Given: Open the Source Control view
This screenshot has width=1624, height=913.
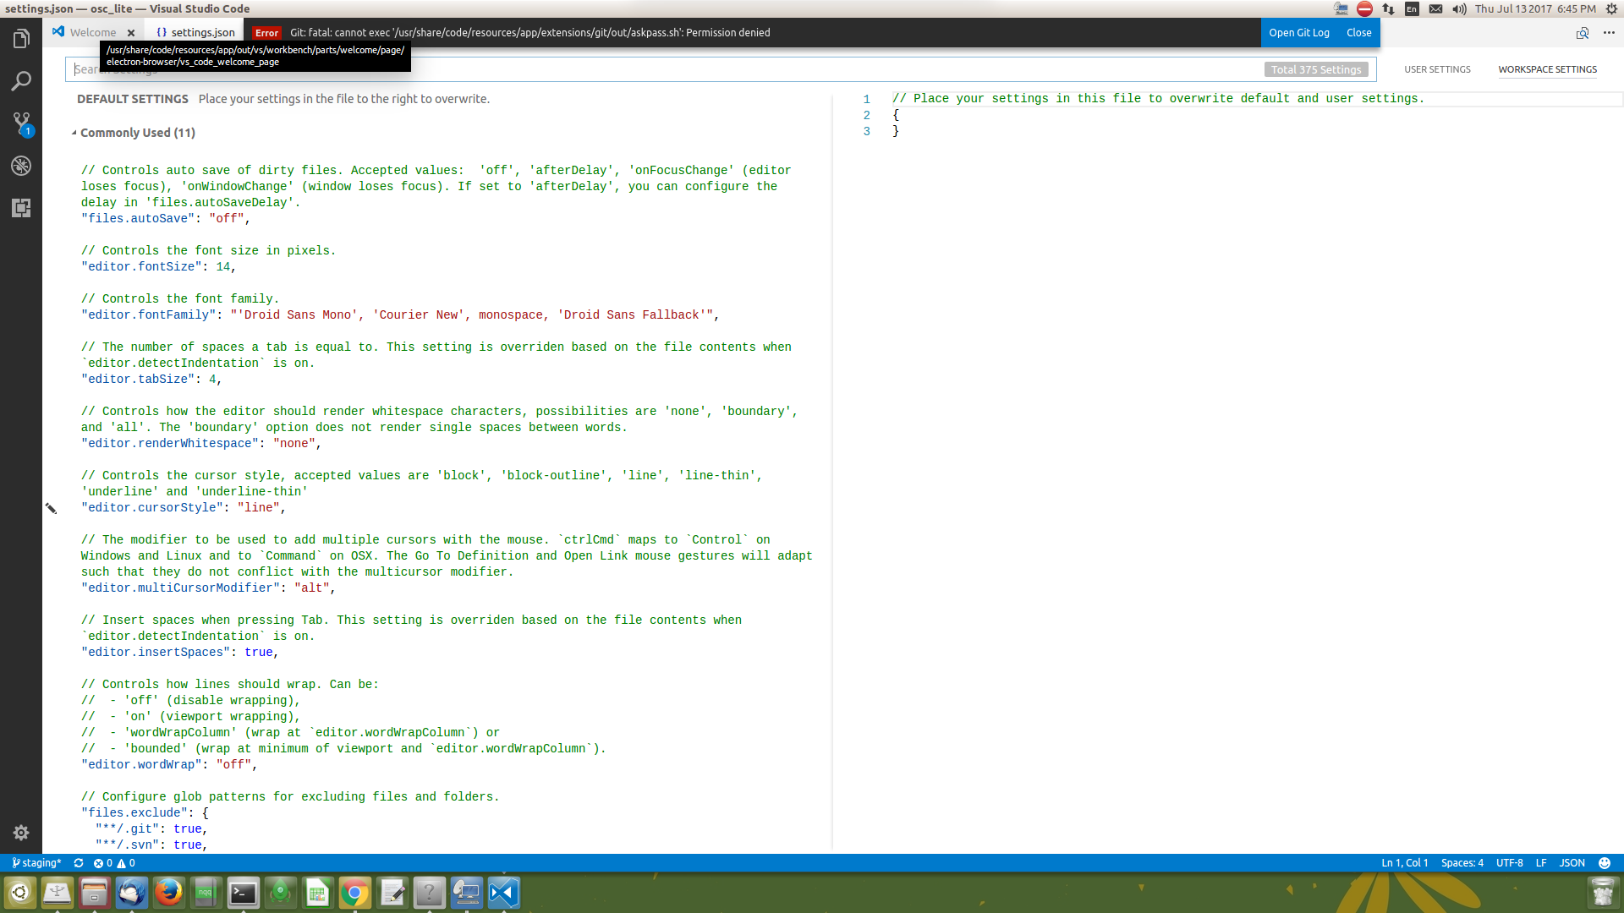Looking at the screenshot, I should click(21, 123).
